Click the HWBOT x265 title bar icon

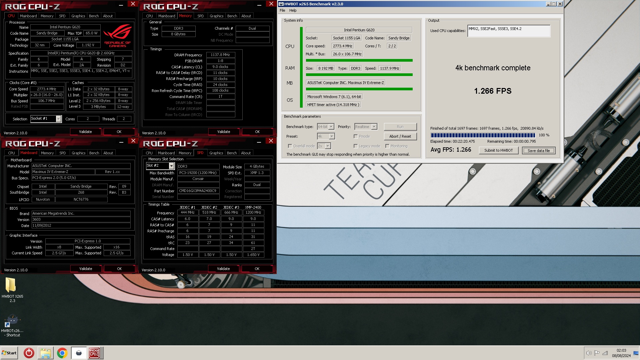[281, 4]
